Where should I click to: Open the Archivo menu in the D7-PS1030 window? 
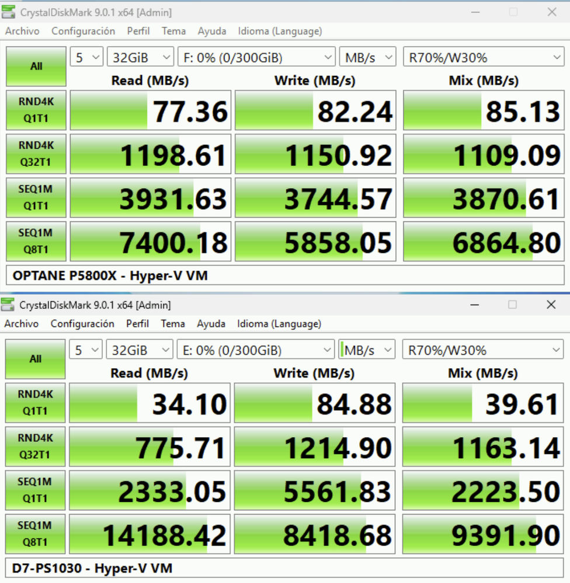point(22,324)
